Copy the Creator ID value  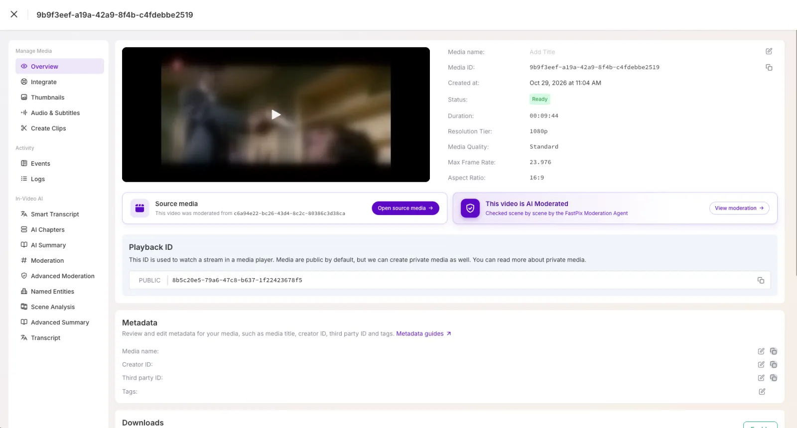(x=774, y=365)
